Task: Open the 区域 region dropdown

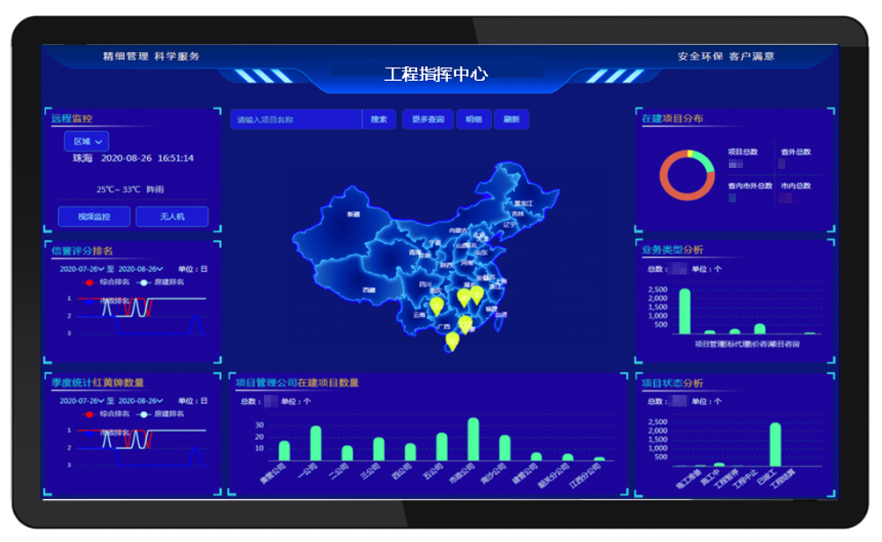Action: click(86, 142)
